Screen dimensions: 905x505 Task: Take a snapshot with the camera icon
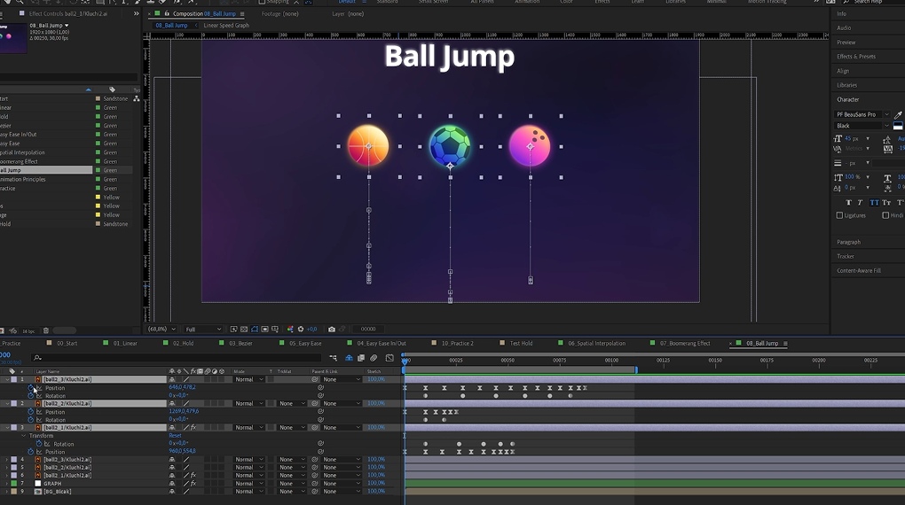click(x=332, y=330)
